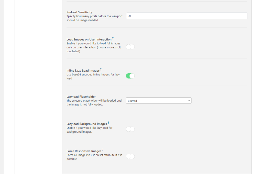Click description 'Specify how many pixels before'
Screen dimensions: 262x174
click(x=94, y=18)
